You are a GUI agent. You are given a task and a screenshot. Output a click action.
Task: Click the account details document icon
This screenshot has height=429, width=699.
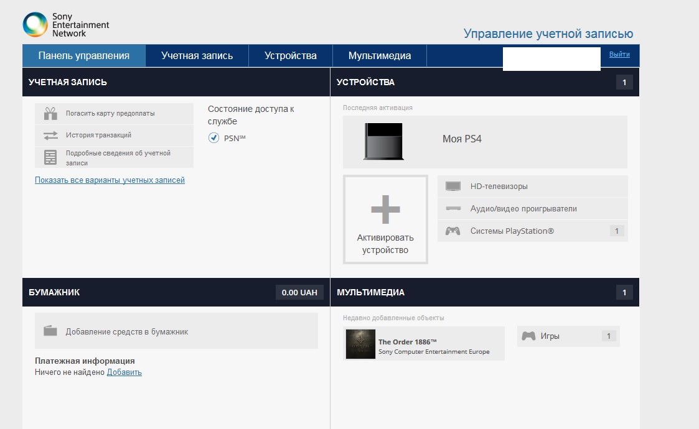pos(50,157)
